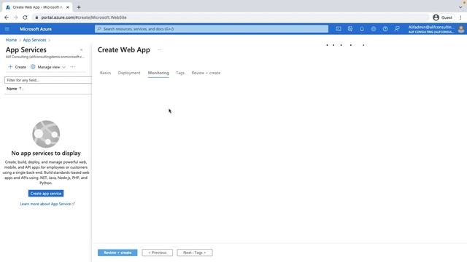The image size is (467, 262).
Task: Open the Help question mark icon
Action: coord(385,29)
